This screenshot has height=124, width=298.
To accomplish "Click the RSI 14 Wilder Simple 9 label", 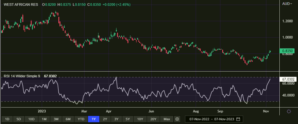I will tap(22, 76).
